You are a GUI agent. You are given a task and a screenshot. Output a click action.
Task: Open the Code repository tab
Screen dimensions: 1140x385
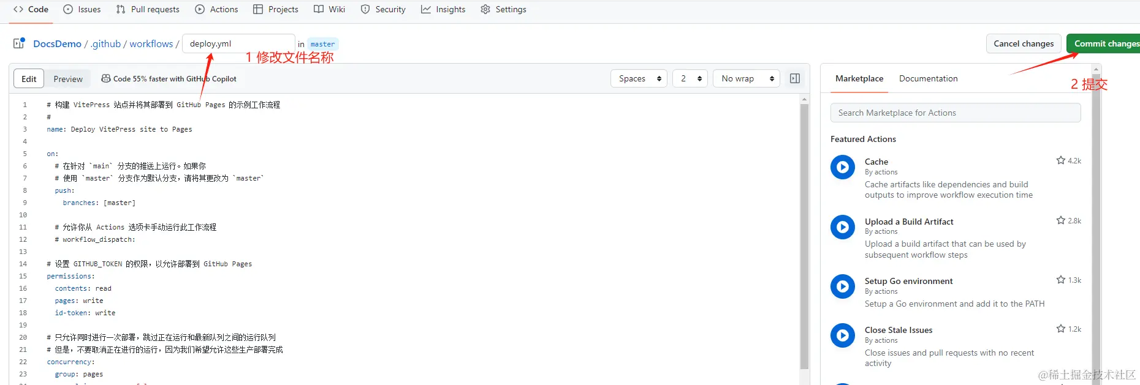31,9
